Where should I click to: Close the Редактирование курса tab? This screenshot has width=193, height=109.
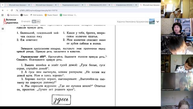click(82, 5)
